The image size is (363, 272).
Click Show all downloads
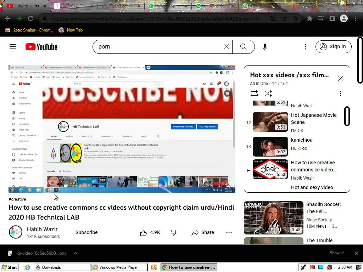pyautogui.click(x=337, y=253)
